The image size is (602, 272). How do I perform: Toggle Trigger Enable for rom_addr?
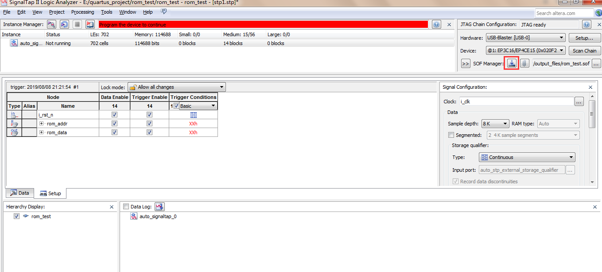click(x=149, y=124)
